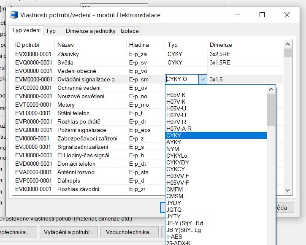Select AYKY in the dropdown
Screen dimensions: 306x245
216,142
